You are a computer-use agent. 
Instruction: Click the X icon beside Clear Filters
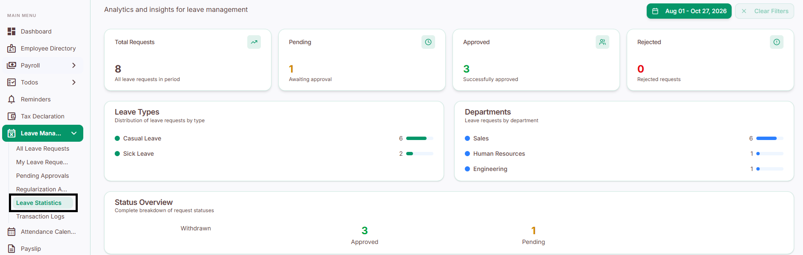tap(744, 11)
